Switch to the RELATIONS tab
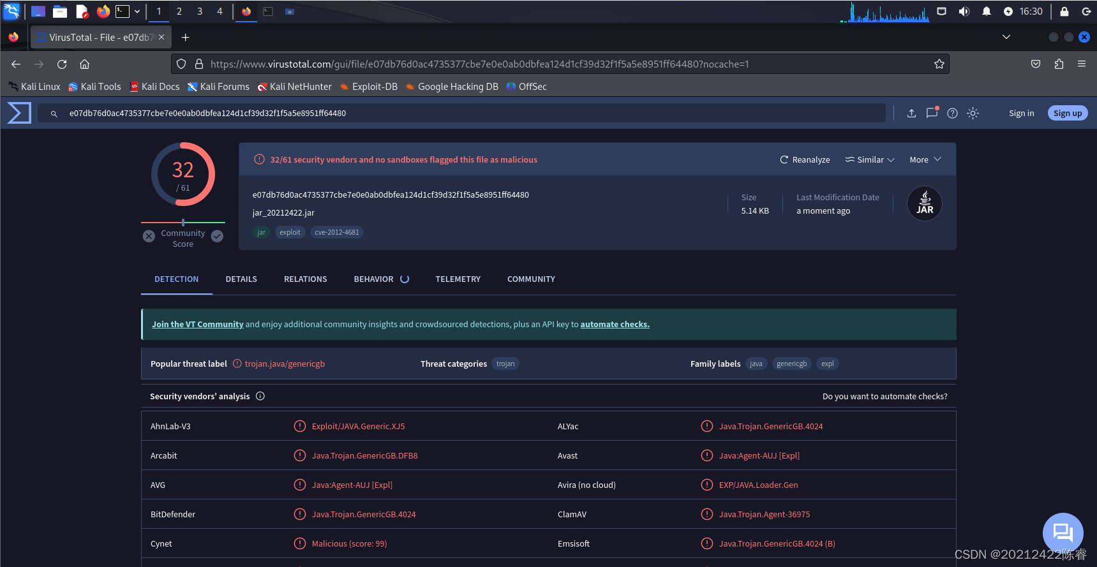This screenshot has width=1097, height=567. click(x=306, y=279)
